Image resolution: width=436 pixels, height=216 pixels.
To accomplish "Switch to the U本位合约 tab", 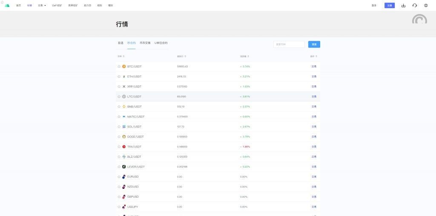I will point(161,43).
